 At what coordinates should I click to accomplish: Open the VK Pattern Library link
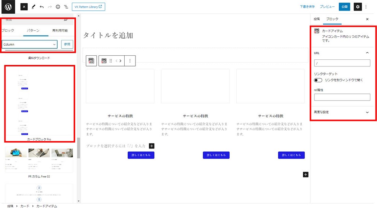(x=88, y=7)
